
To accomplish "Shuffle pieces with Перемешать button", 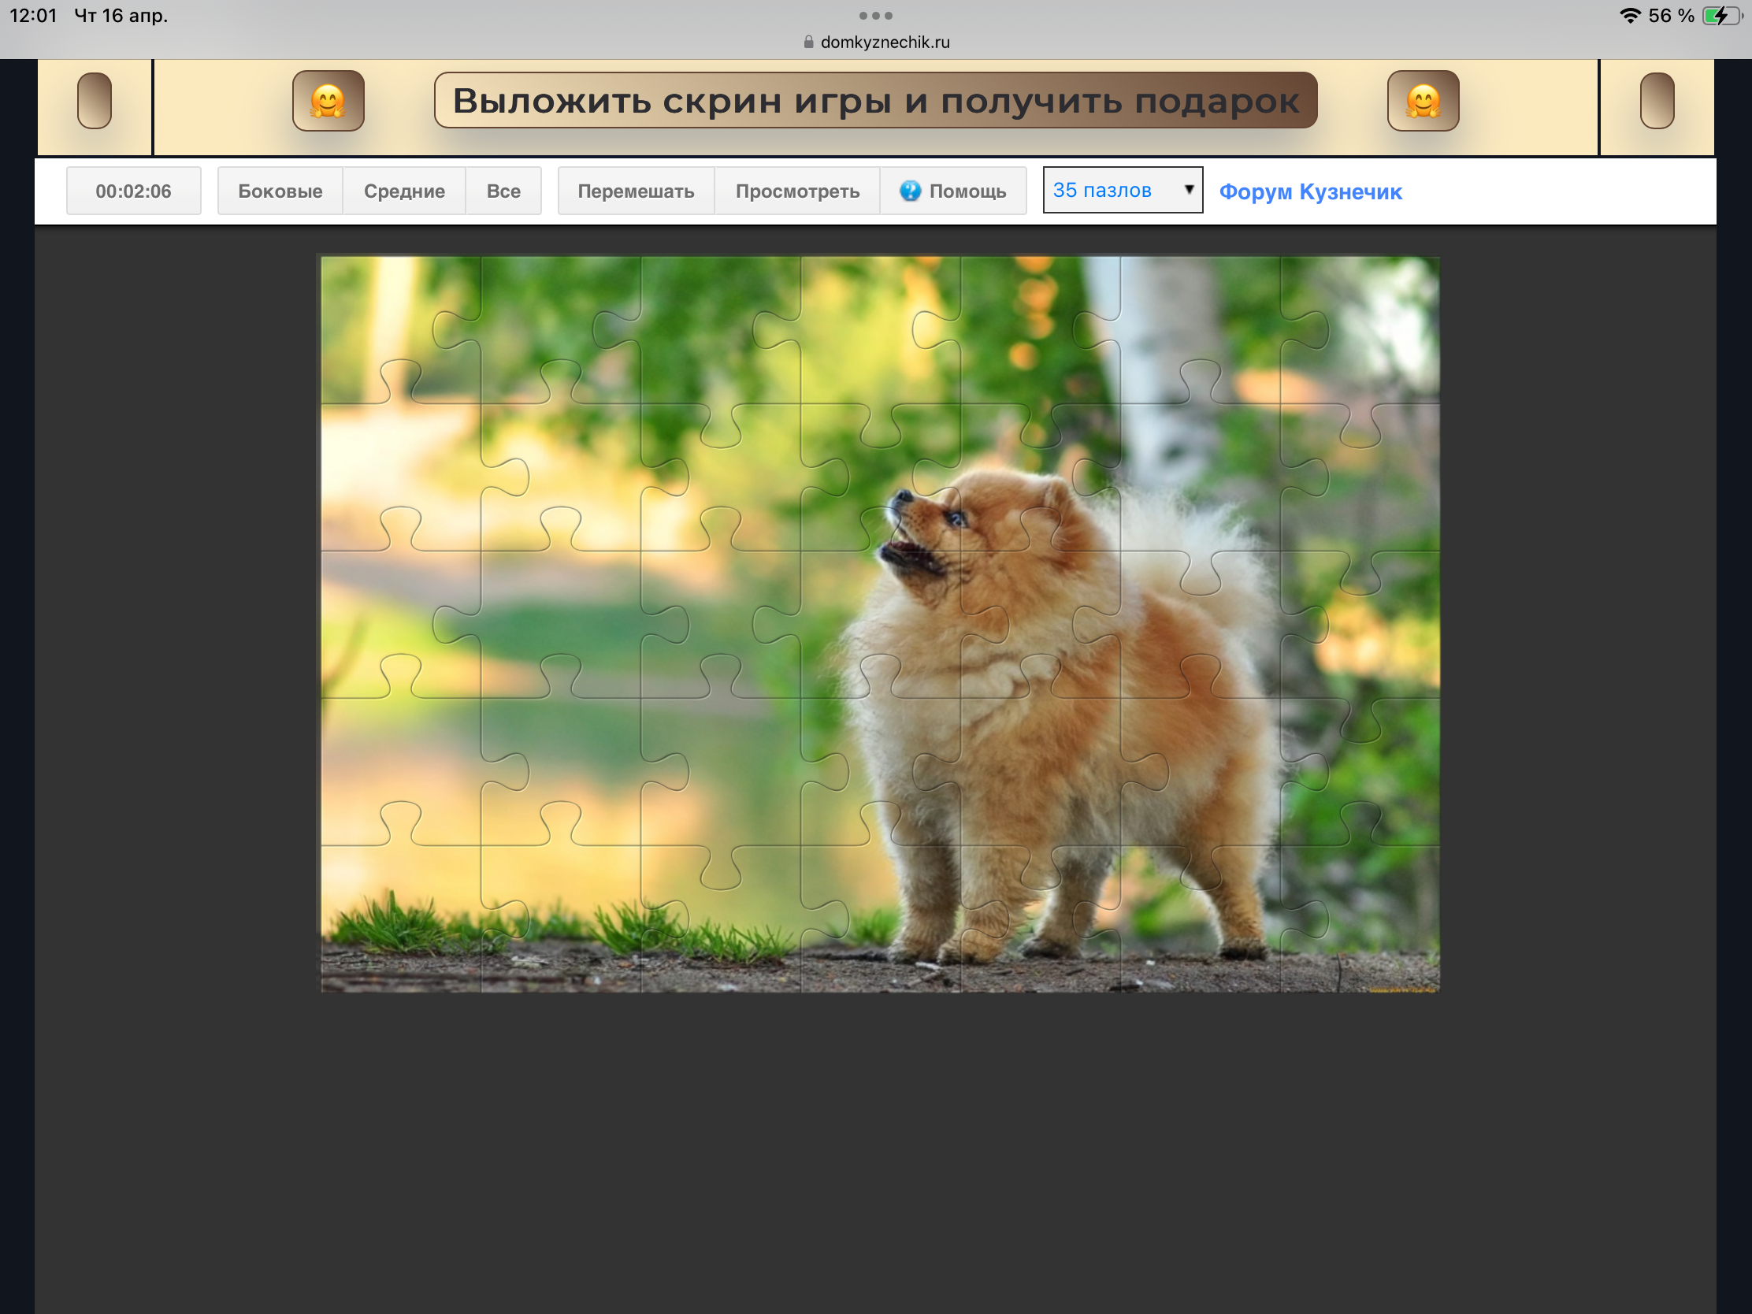I will 635,191.
